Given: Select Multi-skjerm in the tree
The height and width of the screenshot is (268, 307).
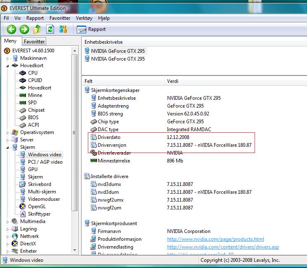Looking at the screenshot, I should click(42, 192).
